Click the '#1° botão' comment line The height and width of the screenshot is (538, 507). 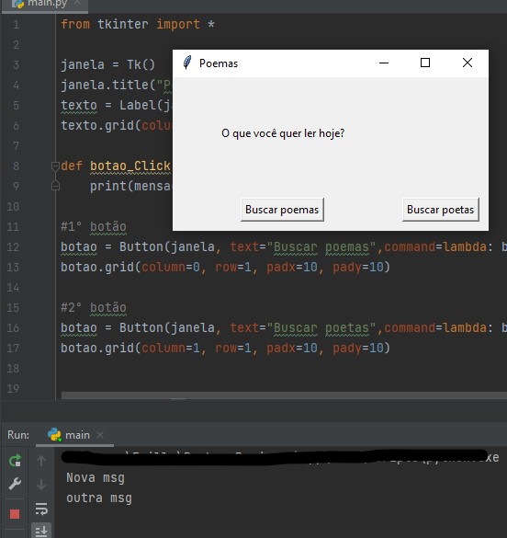pos(94,226)
